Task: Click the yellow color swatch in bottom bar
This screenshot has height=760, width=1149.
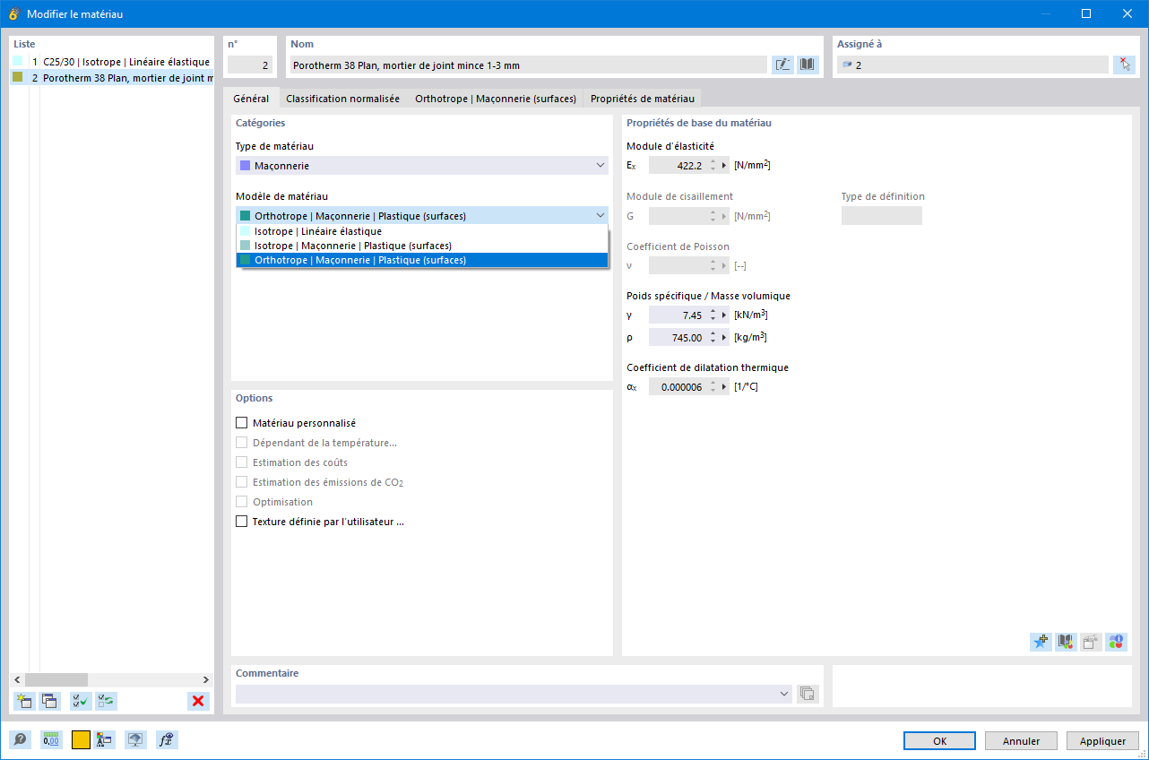Action: tap(81, 739)
